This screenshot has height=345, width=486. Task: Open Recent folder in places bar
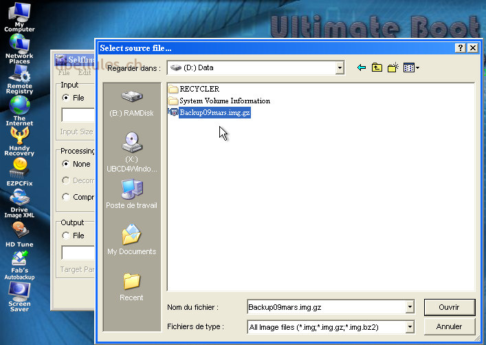click(x=132, y=286)
